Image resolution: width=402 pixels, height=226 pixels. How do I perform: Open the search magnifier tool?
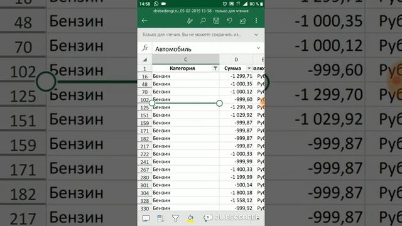203,21
